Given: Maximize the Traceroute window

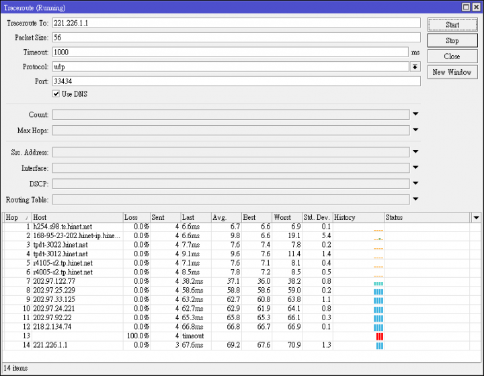Looking at the screenshot, I should point(466,7).
